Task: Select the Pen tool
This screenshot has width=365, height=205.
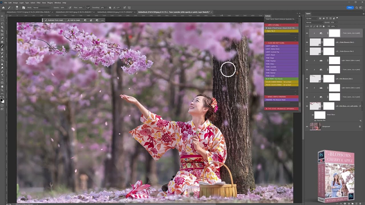Action: click(x=2, y=71)
